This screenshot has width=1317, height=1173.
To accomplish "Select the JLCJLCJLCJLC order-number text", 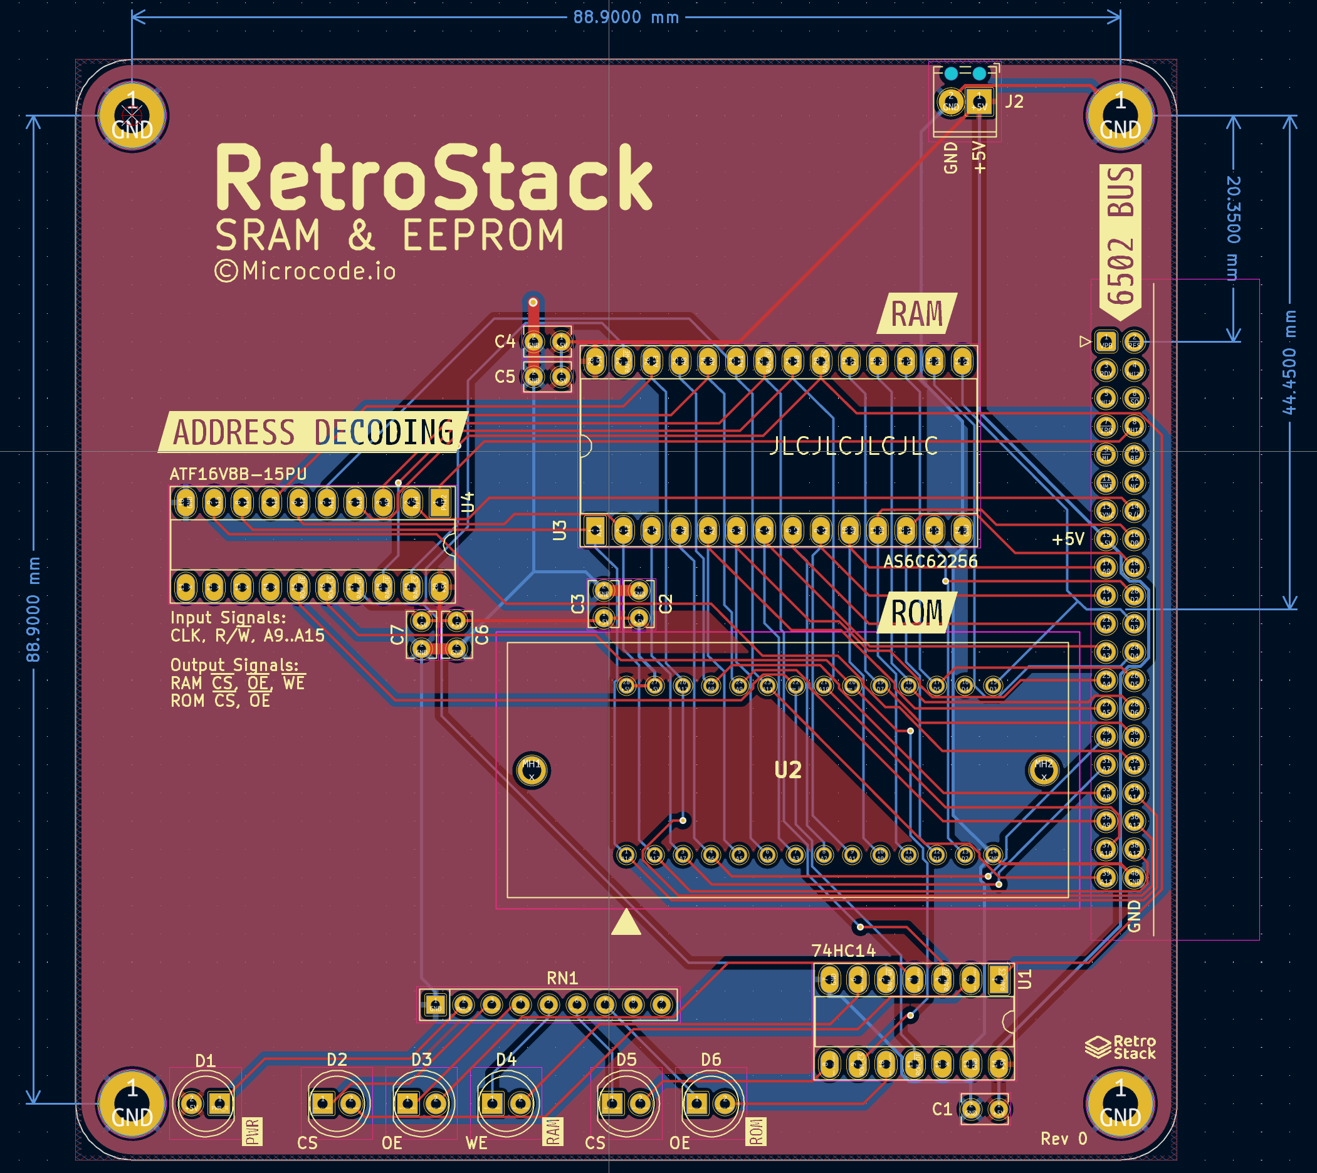I will click(854, 446).
